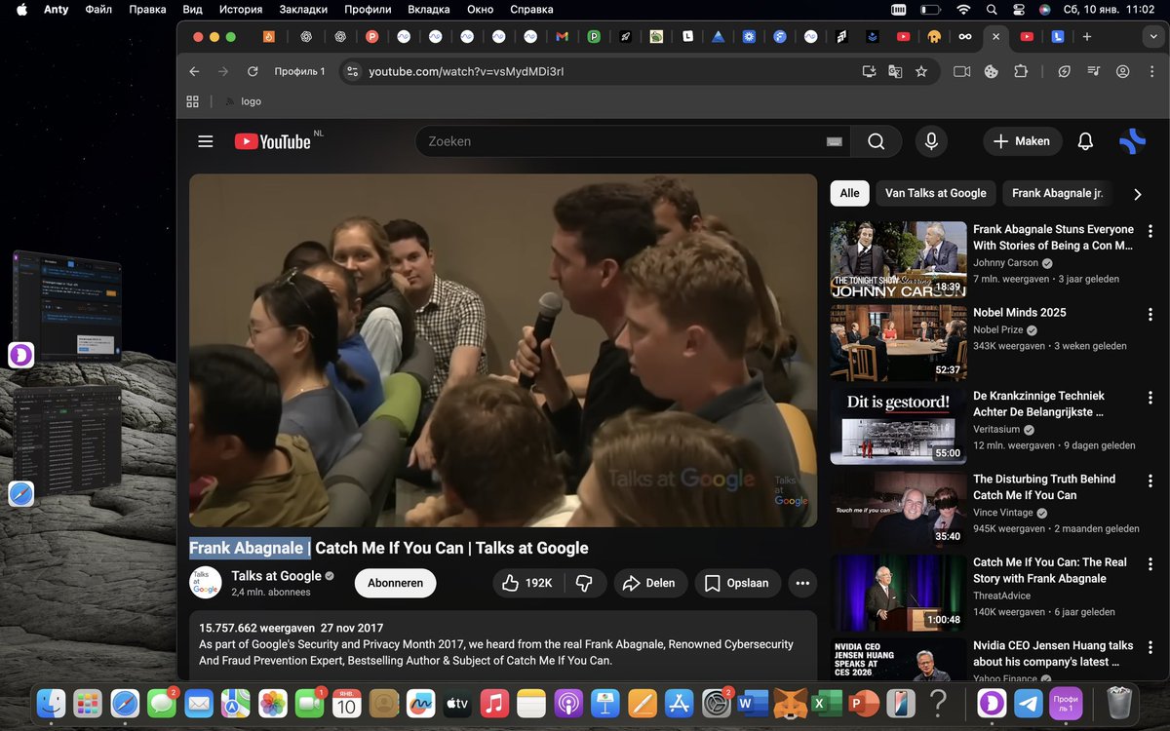The width and height of the screenshot is (1170, 731).
Task: Click the Профиль 1 profile chip
Action: click(x=299, y=71)
